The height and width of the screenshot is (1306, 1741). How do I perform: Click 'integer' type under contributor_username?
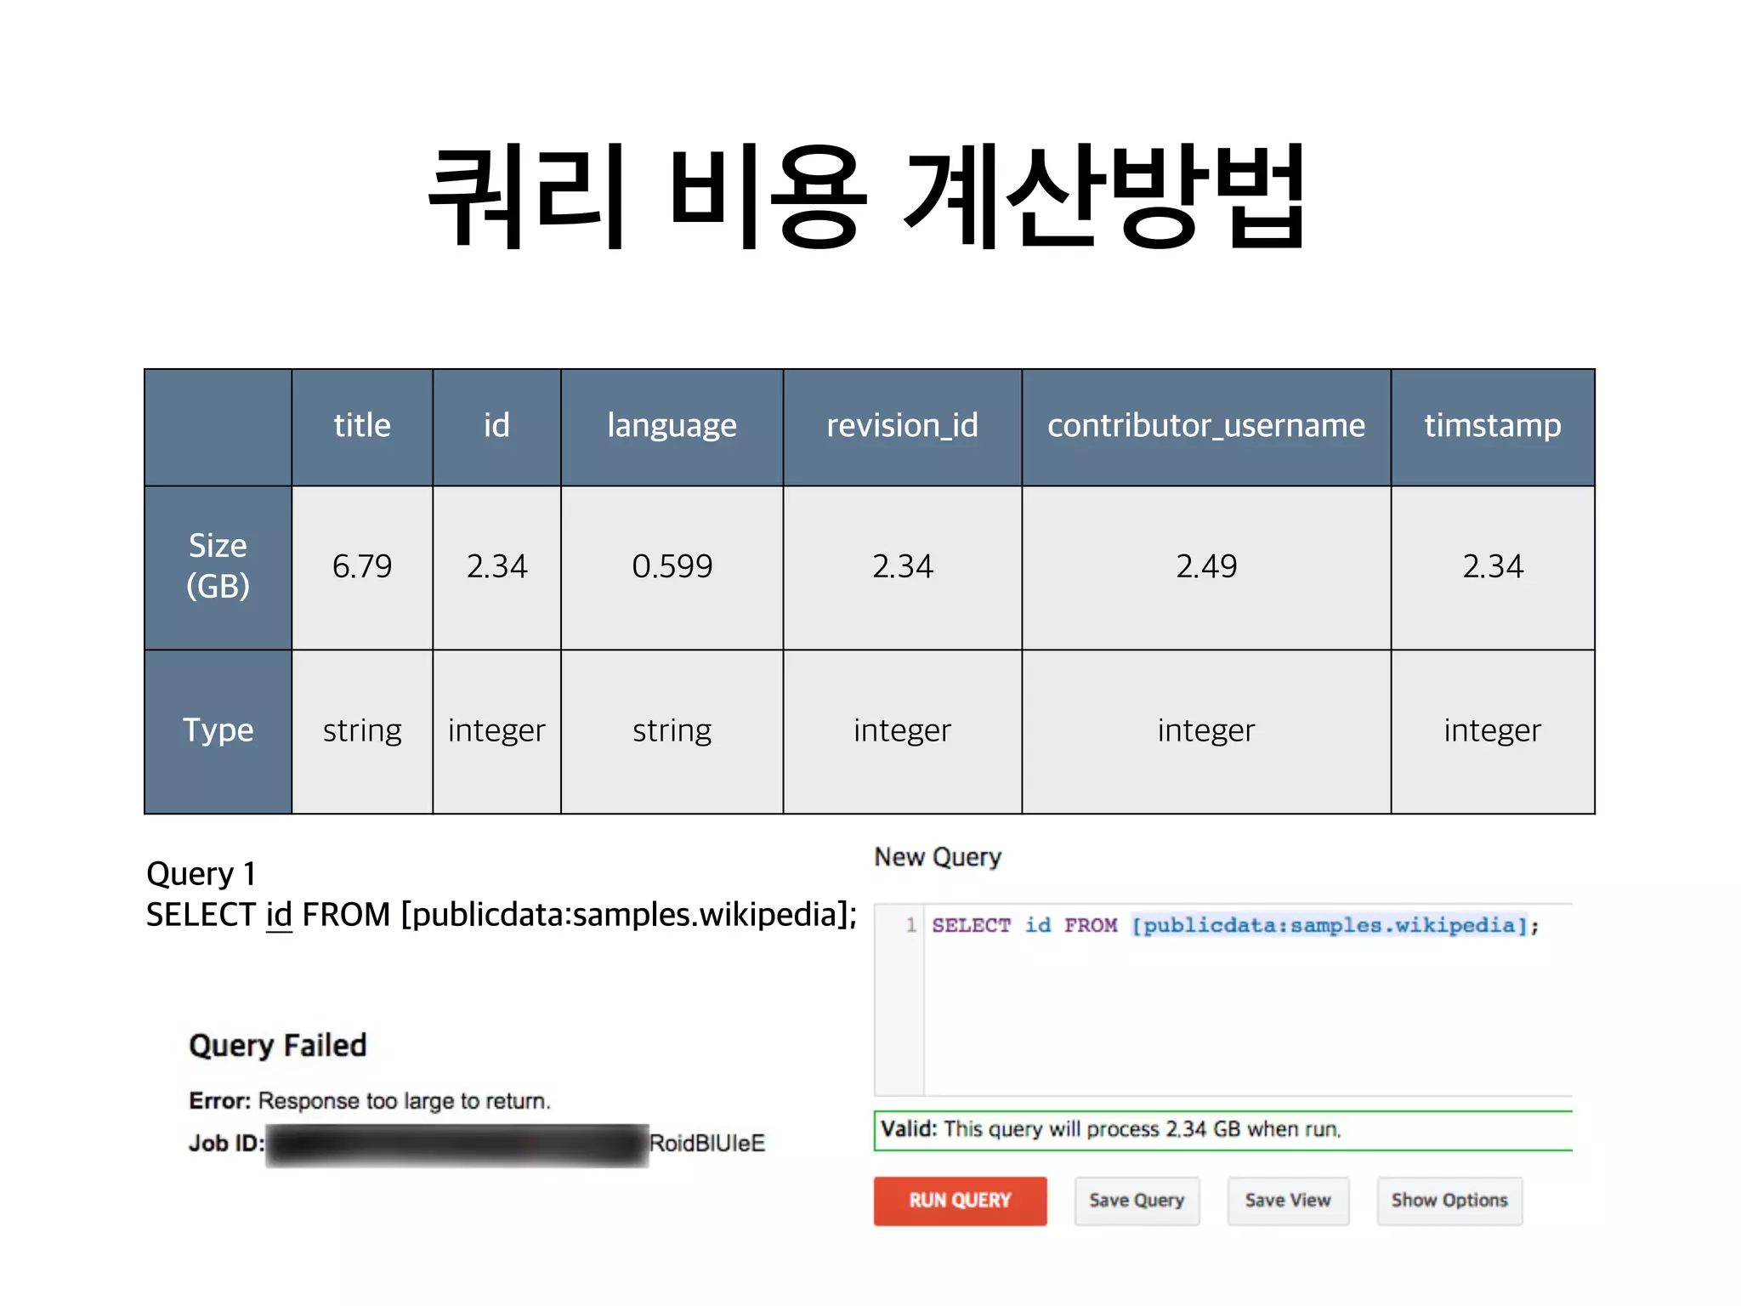tap(1206, 730)
